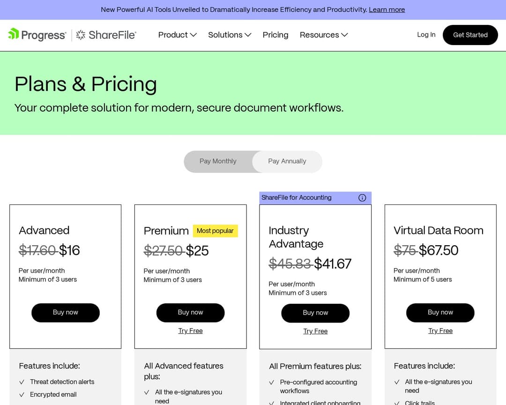This screenshot has height=405, width=506.
Task: Click the Log In link
Action: [426, 35]
